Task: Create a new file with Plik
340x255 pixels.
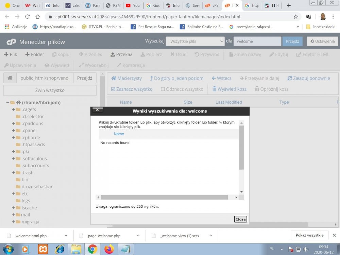Action: 11,54
